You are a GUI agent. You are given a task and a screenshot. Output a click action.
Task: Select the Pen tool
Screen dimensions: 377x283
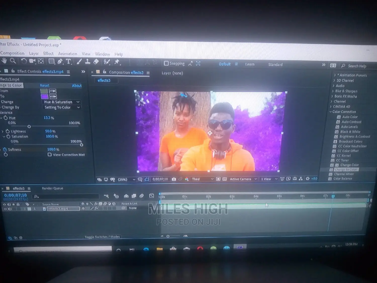pyautogui.click(x=60, y=61)
